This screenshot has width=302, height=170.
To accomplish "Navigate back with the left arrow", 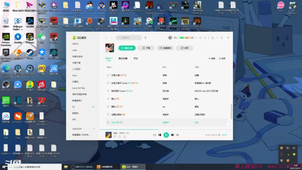I will 106,37.
